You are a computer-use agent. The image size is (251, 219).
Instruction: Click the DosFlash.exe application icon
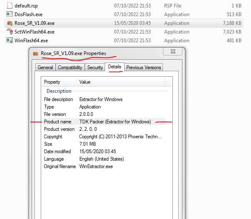[x=10, y=14]
